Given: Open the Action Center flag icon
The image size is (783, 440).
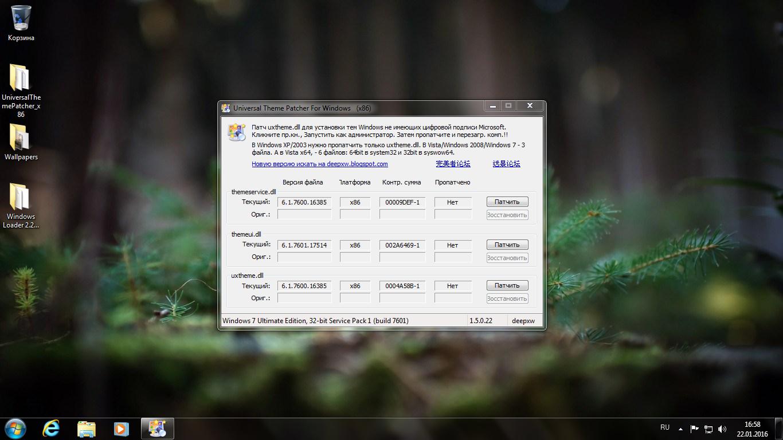Looking at the screenshot, I should (x=694, y=429).
